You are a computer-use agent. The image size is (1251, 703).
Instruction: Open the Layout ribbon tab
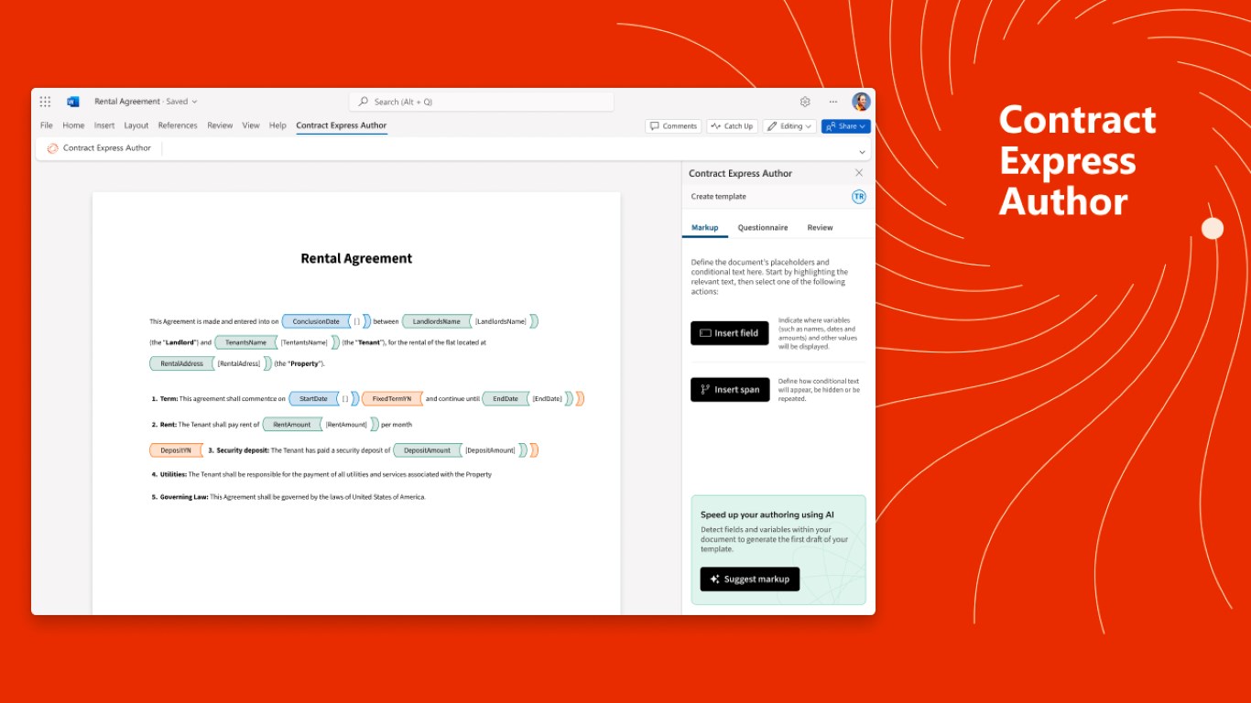136,125
